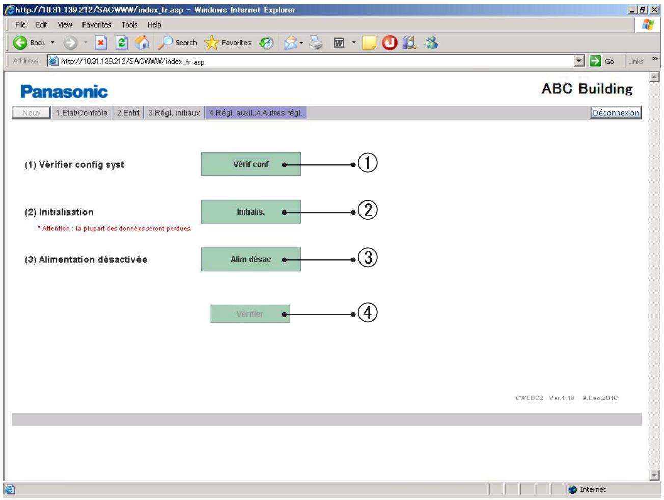The width and height of the screenshot is (664, 500).
Task: Open the Search magnifier toolbar button
Action: 178,43
